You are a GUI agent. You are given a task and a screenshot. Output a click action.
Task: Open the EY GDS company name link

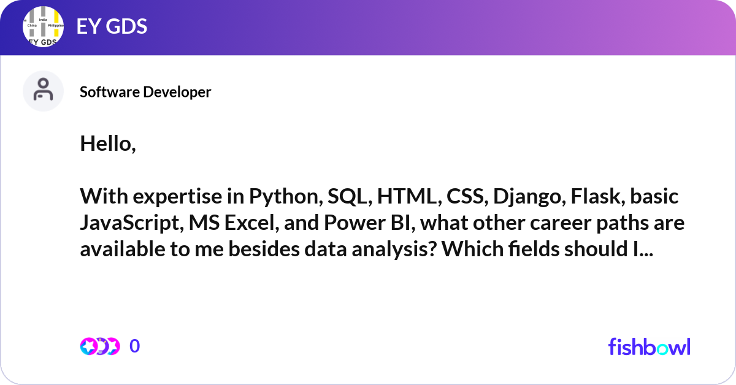coord(111,26)
